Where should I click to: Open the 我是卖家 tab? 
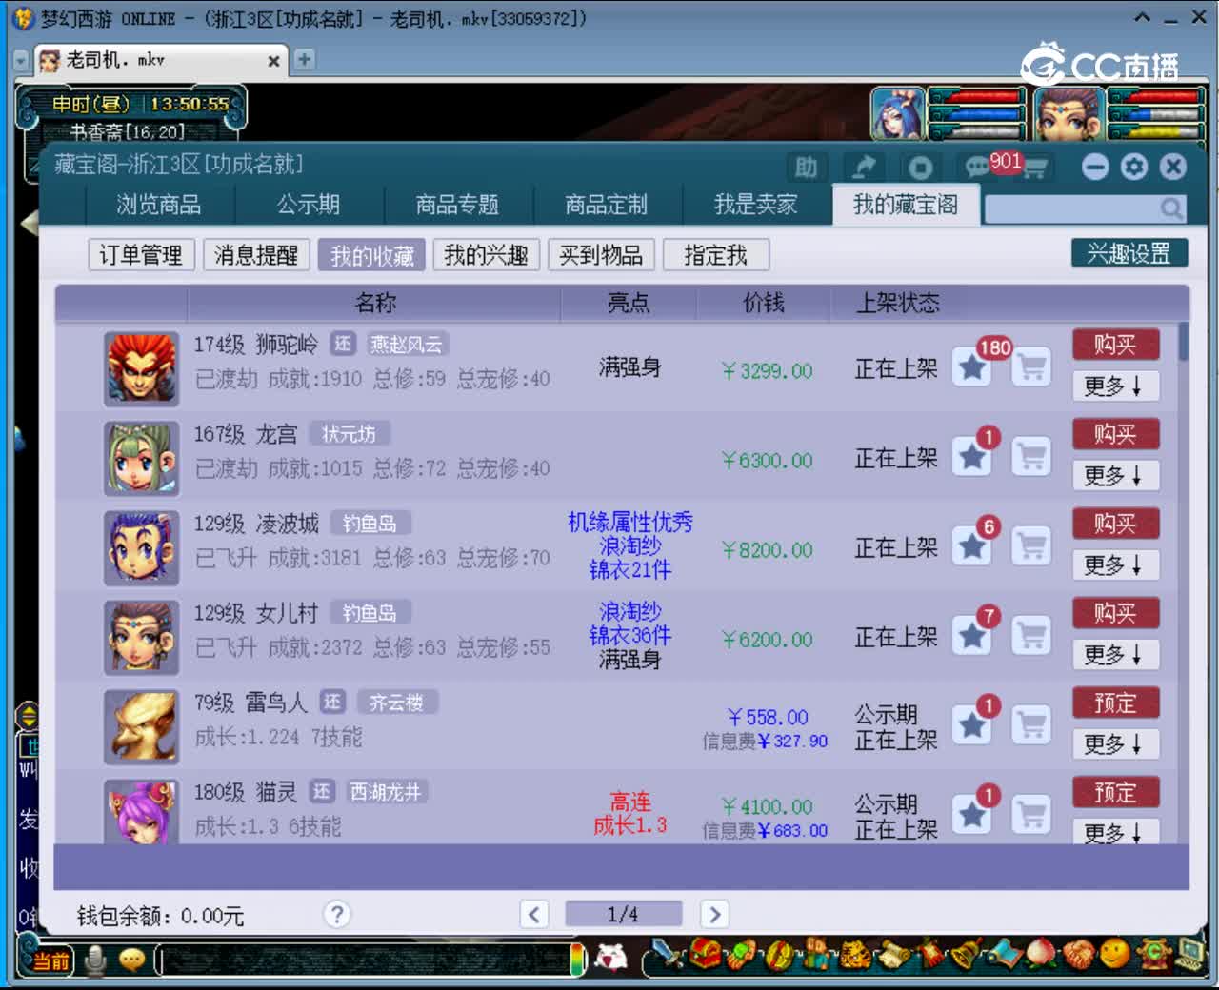[x=756, y=205]
